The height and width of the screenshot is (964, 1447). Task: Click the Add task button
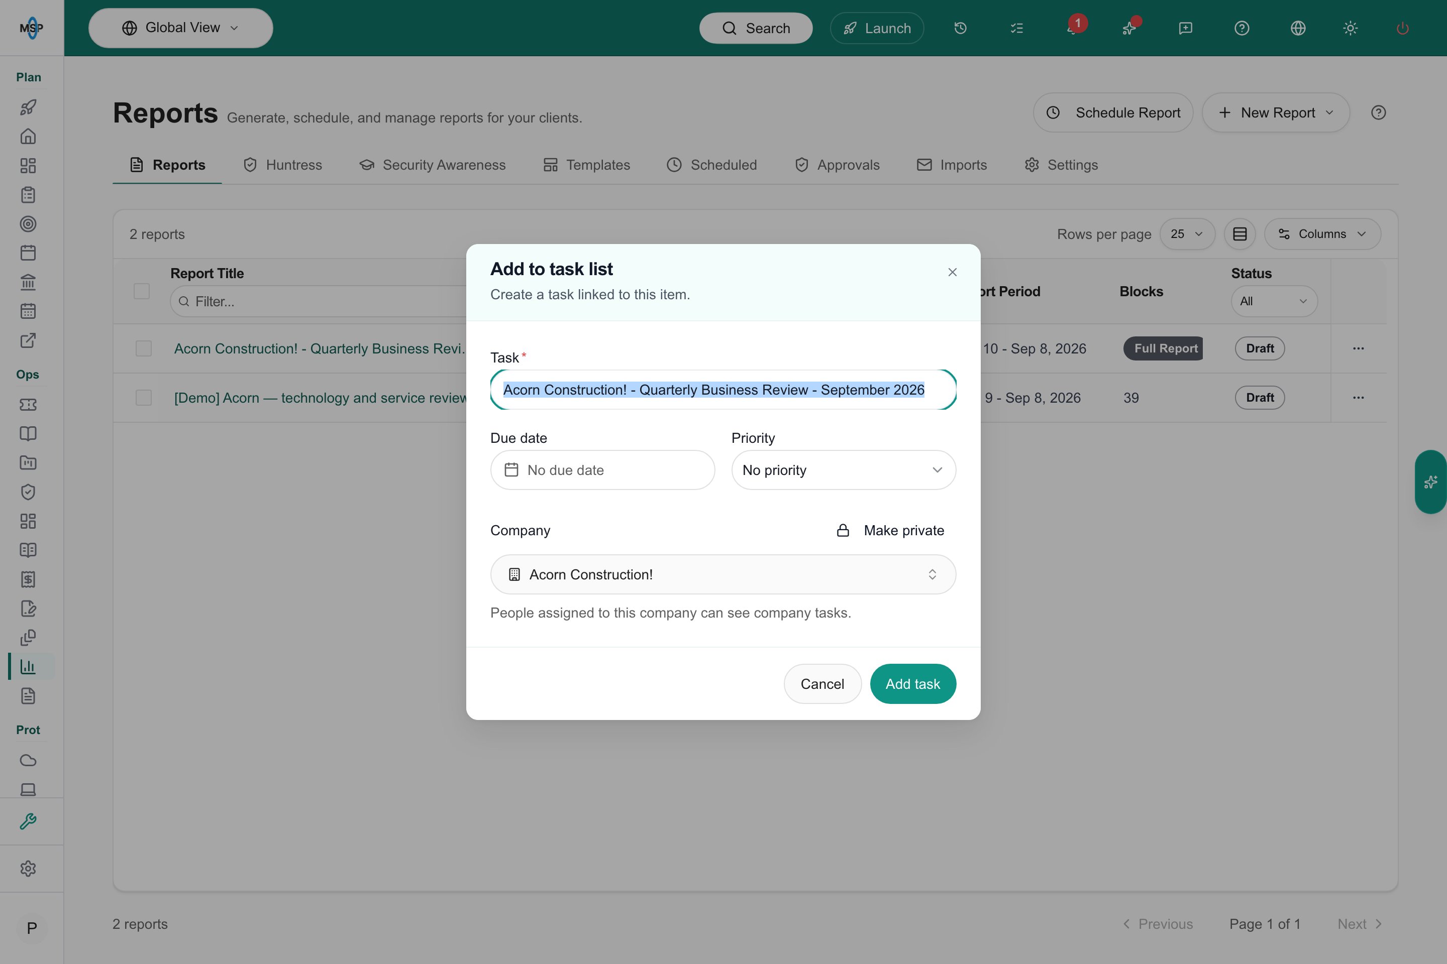913,684
